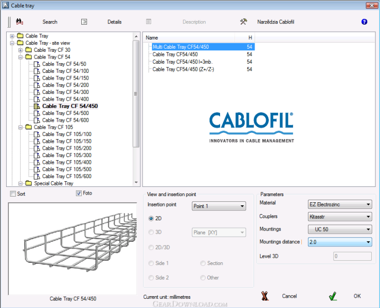Click the hammer tools icon for Narzêdzia Cablofil
380x308 pixels.
pos(244,22)
